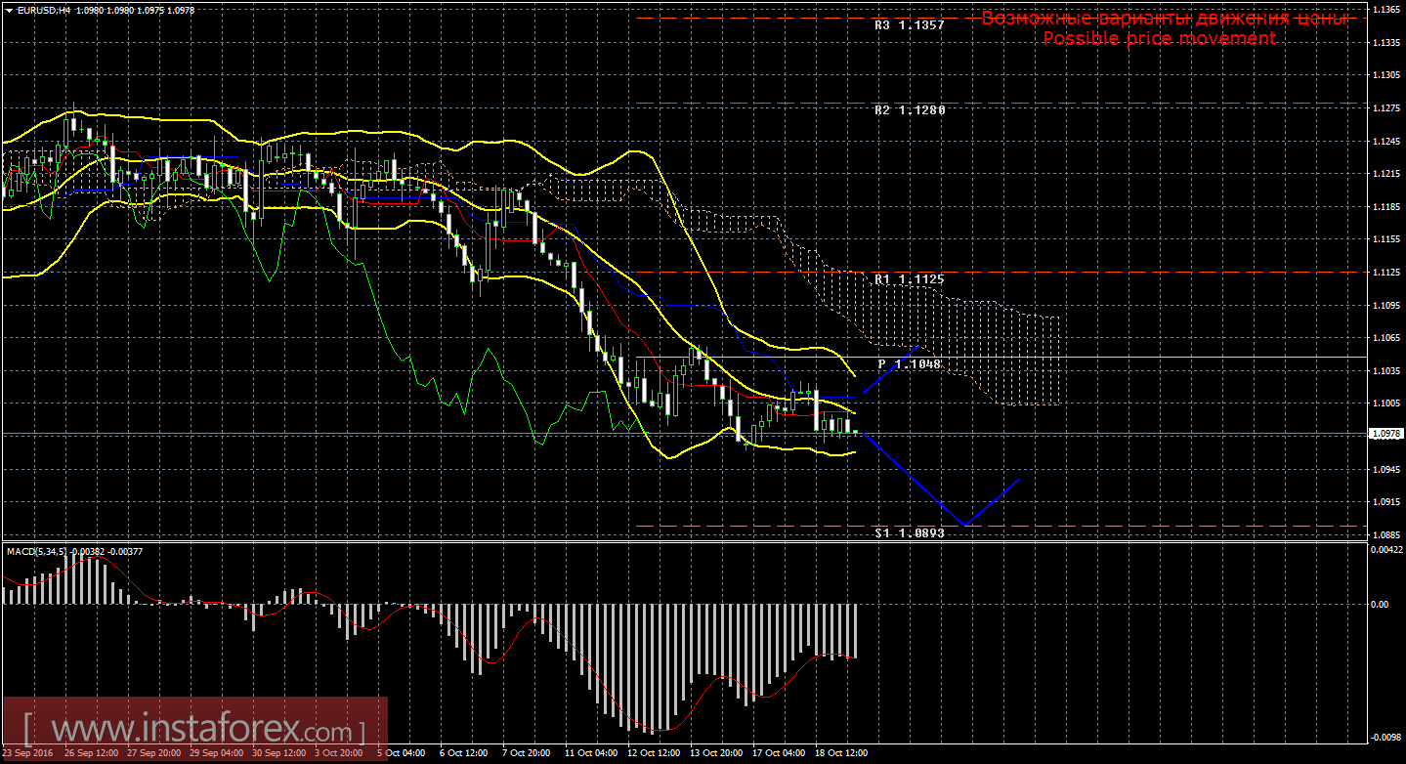Select the R2 1.1280 resistance label
The width and height of the screenshot is (1406, 764).
coord(909,110)
